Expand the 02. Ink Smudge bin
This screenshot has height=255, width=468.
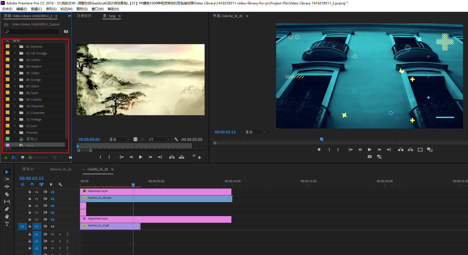click(15, 53)
